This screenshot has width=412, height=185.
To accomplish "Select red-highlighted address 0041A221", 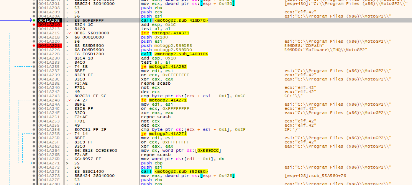I will tap(50, 45).
